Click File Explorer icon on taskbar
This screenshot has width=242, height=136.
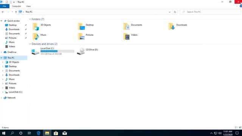coord(47,133)
